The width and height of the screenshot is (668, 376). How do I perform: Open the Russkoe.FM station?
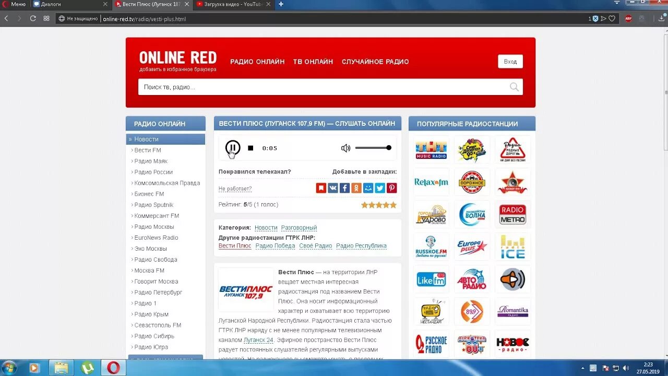pos(431,247)
